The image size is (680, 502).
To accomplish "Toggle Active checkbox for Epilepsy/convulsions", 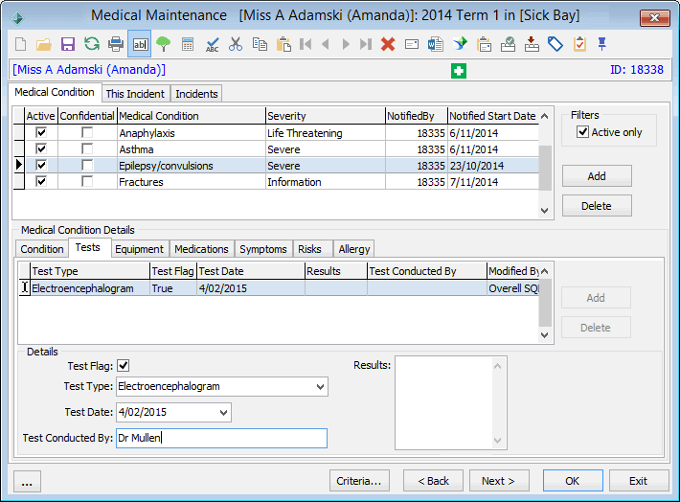I will pos(41,165).
